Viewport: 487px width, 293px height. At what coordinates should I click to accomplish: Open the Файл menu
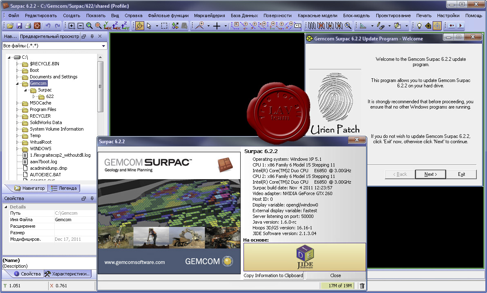[x=13, y=16]
